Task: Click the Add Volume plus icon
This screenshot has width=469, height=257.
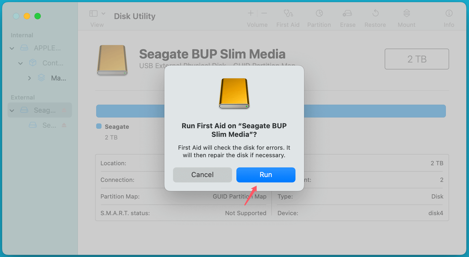Action: (250, 13)
